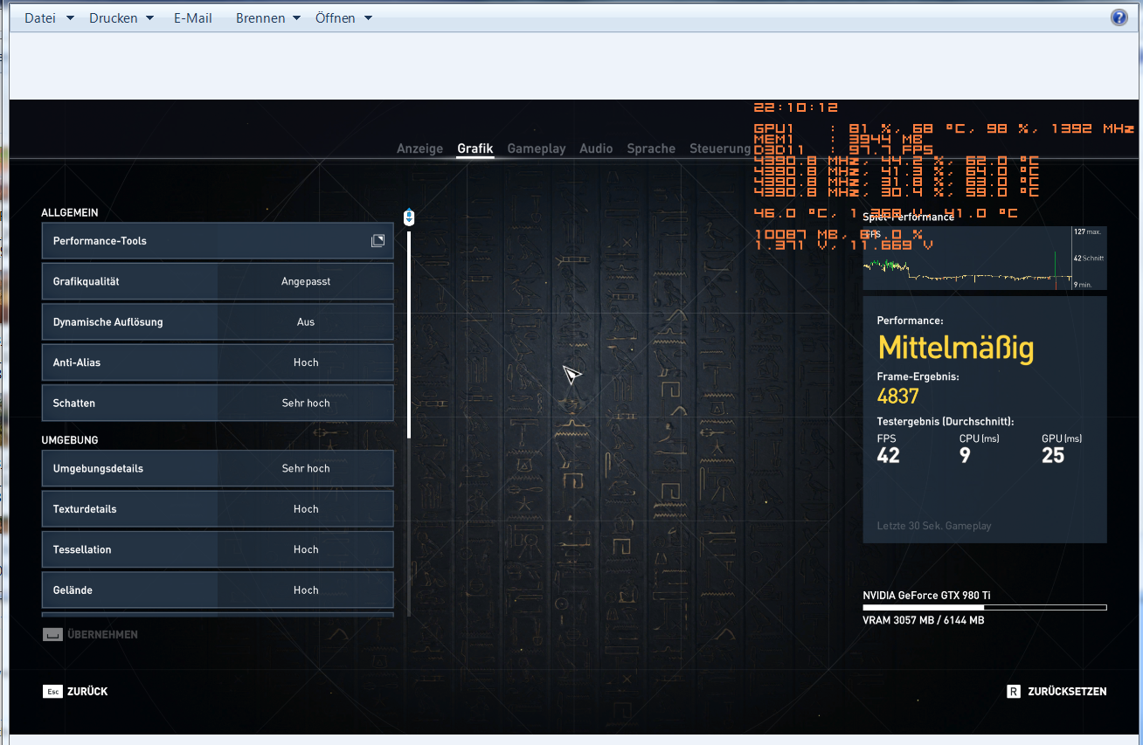Expand the Drucken dropdown arrow
The width and height of the screenshot is (1143, 745).
(149, 18)
